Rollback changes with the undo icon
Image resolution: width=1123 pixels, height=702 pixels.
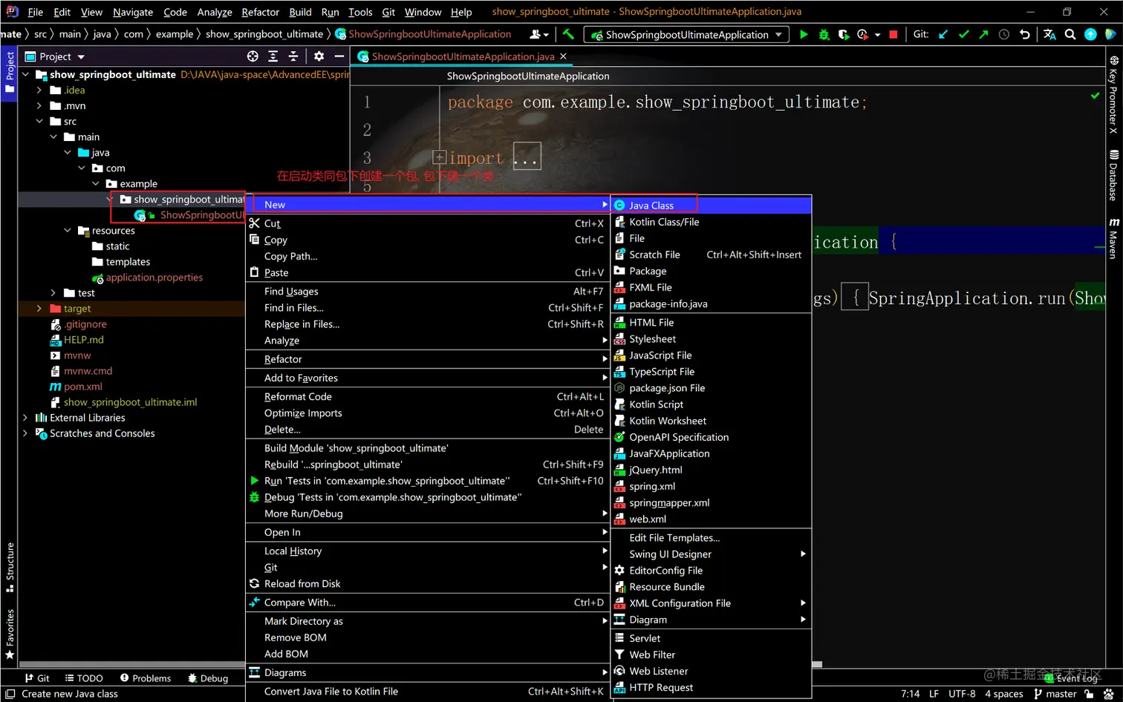tap(1025, 34)
